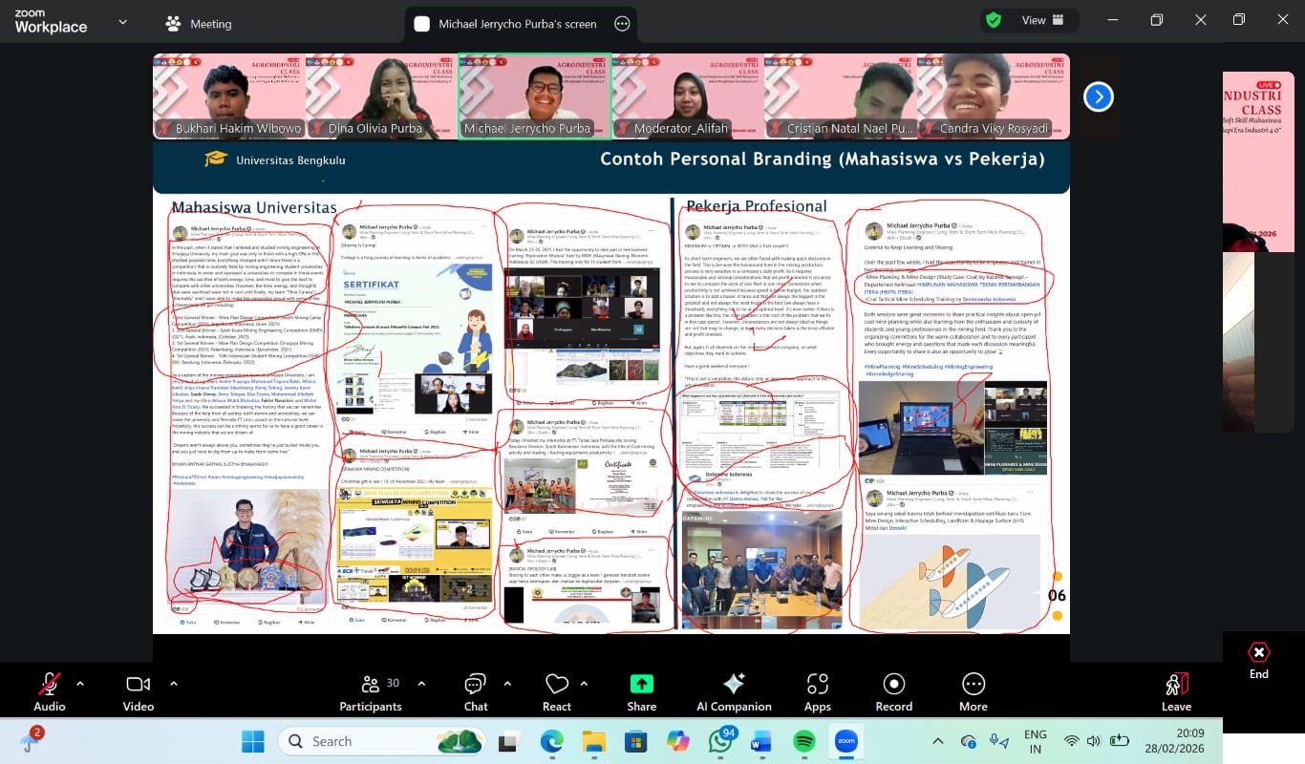Expand the Audio options arrow
The image size is (1305, 764).
[x=80, y=684]
